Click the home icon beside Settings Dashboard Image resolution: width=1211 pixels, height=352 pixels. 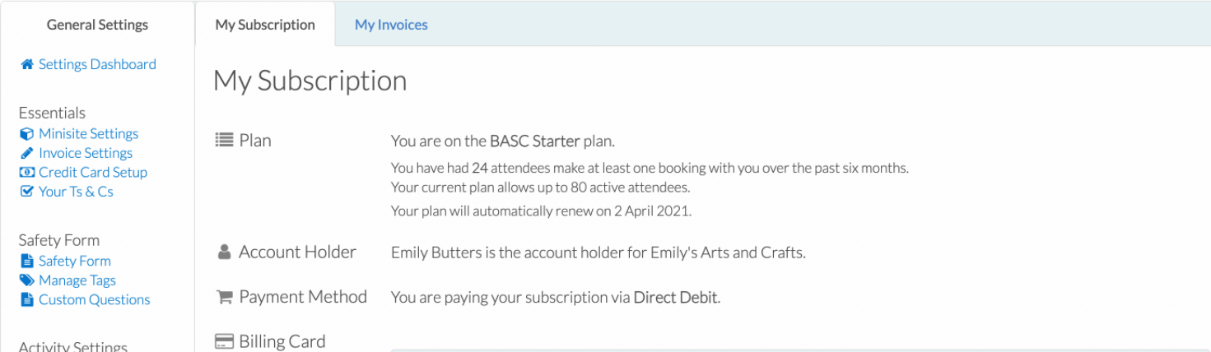click(x=27, y=64)
